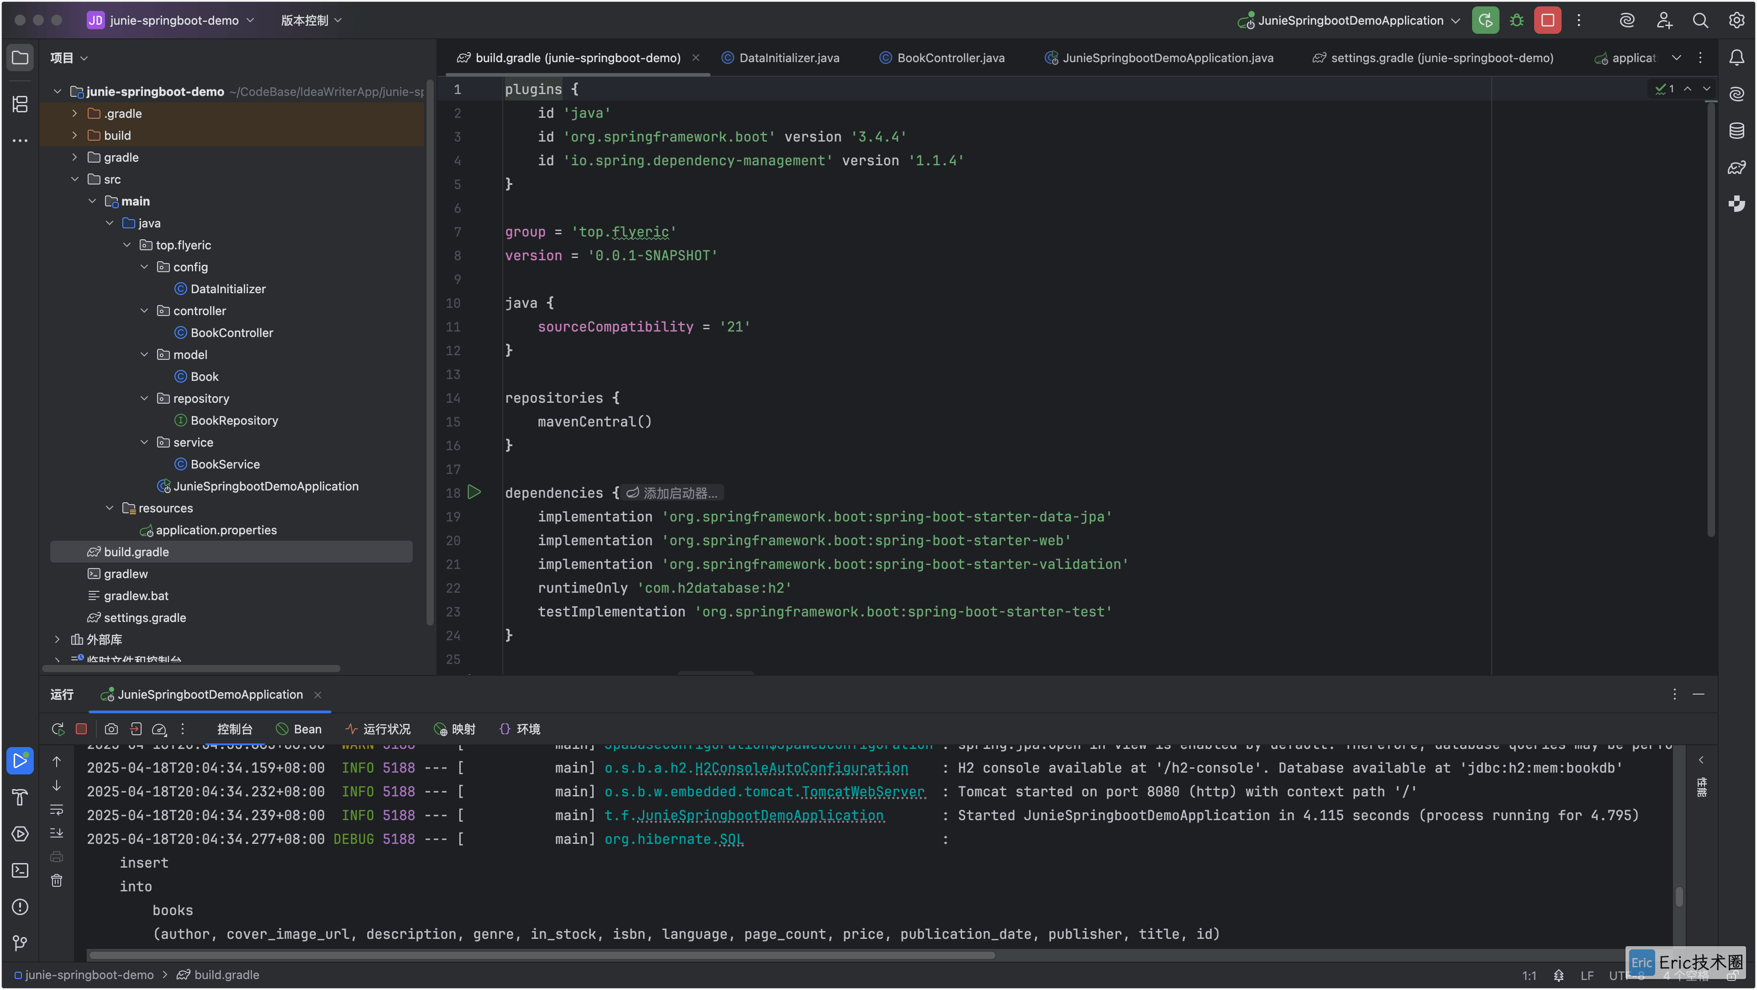This screenshot has height=990, width=1757.
Task: Open the Bean tab in Run panel
Action: [299, 729]
